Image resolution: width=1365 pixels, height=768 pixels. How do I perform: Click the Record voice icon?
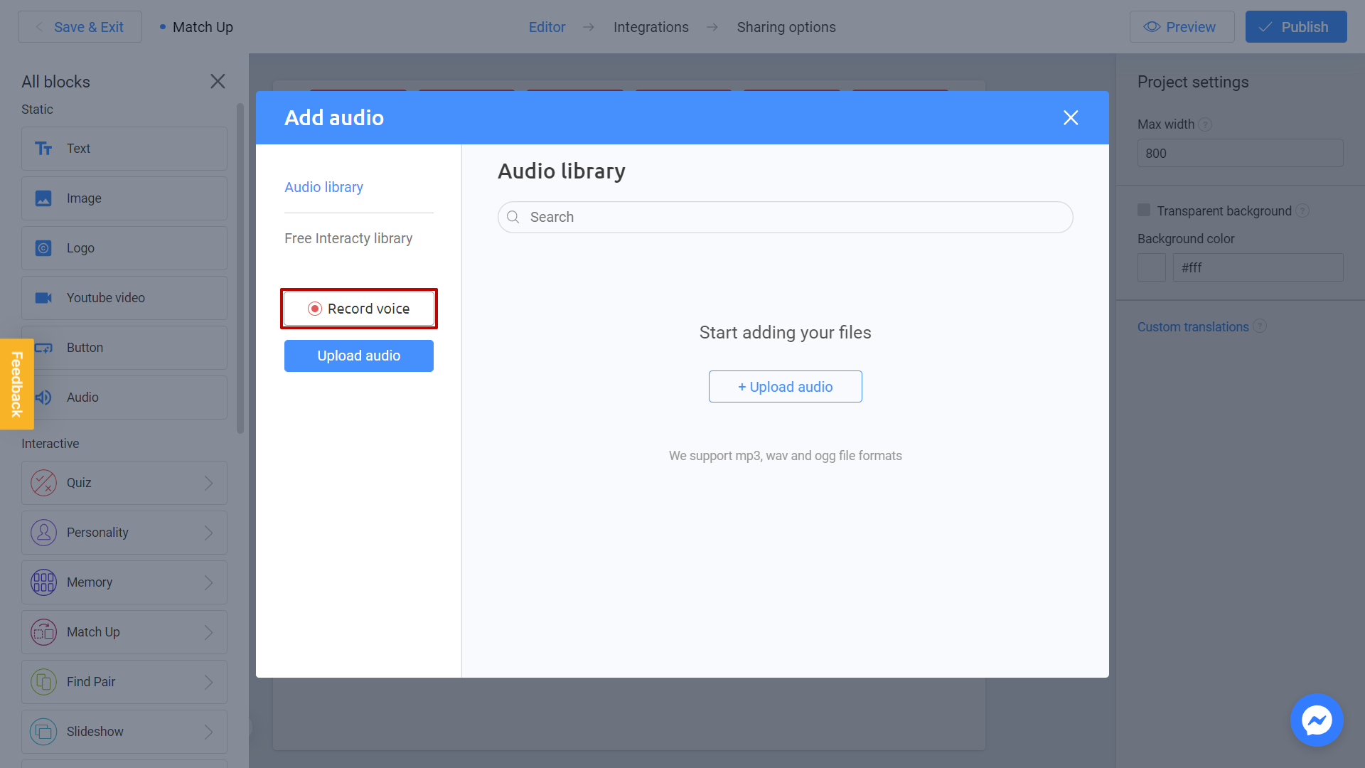pos(315,309)
